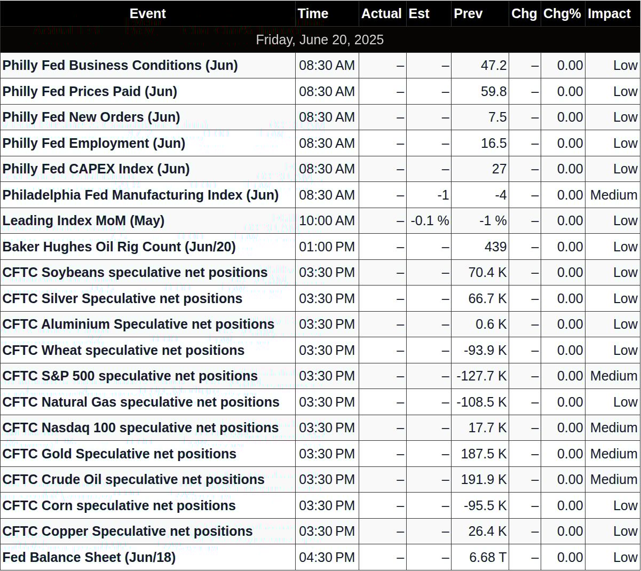This screenshot has width=641, height=571.
Task: Open Philadelphia Fed Manufacturing Index (Jun) event
Action: pyautogui.click(x=140, y=195)
